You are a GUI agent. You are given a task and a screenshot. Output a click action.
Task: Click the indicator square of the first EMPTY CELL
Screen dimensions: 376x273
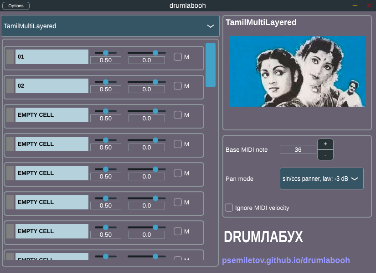point(10,115)
